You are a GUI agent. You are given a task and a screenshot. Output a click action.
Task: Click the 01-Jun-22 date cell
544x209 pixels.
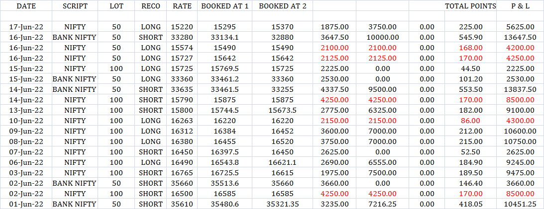tap(26, 204)
